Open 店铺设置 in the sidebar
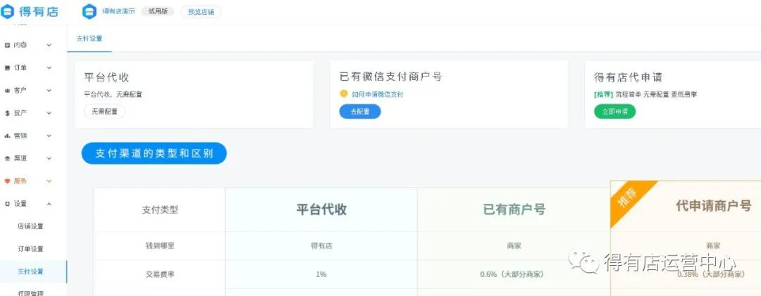This screenshot has width=761, height=296. coord(30,226)
